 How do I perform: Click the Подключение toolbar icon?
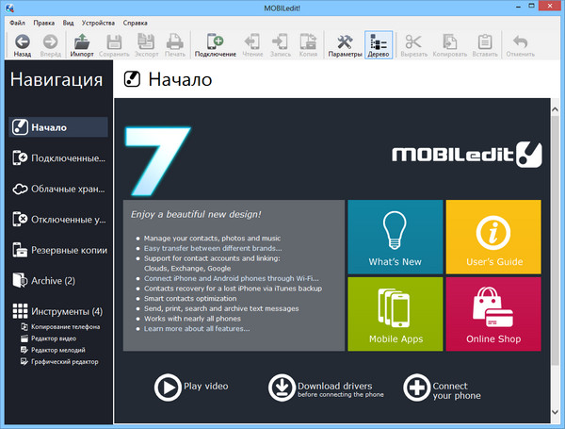click(215, 45)
